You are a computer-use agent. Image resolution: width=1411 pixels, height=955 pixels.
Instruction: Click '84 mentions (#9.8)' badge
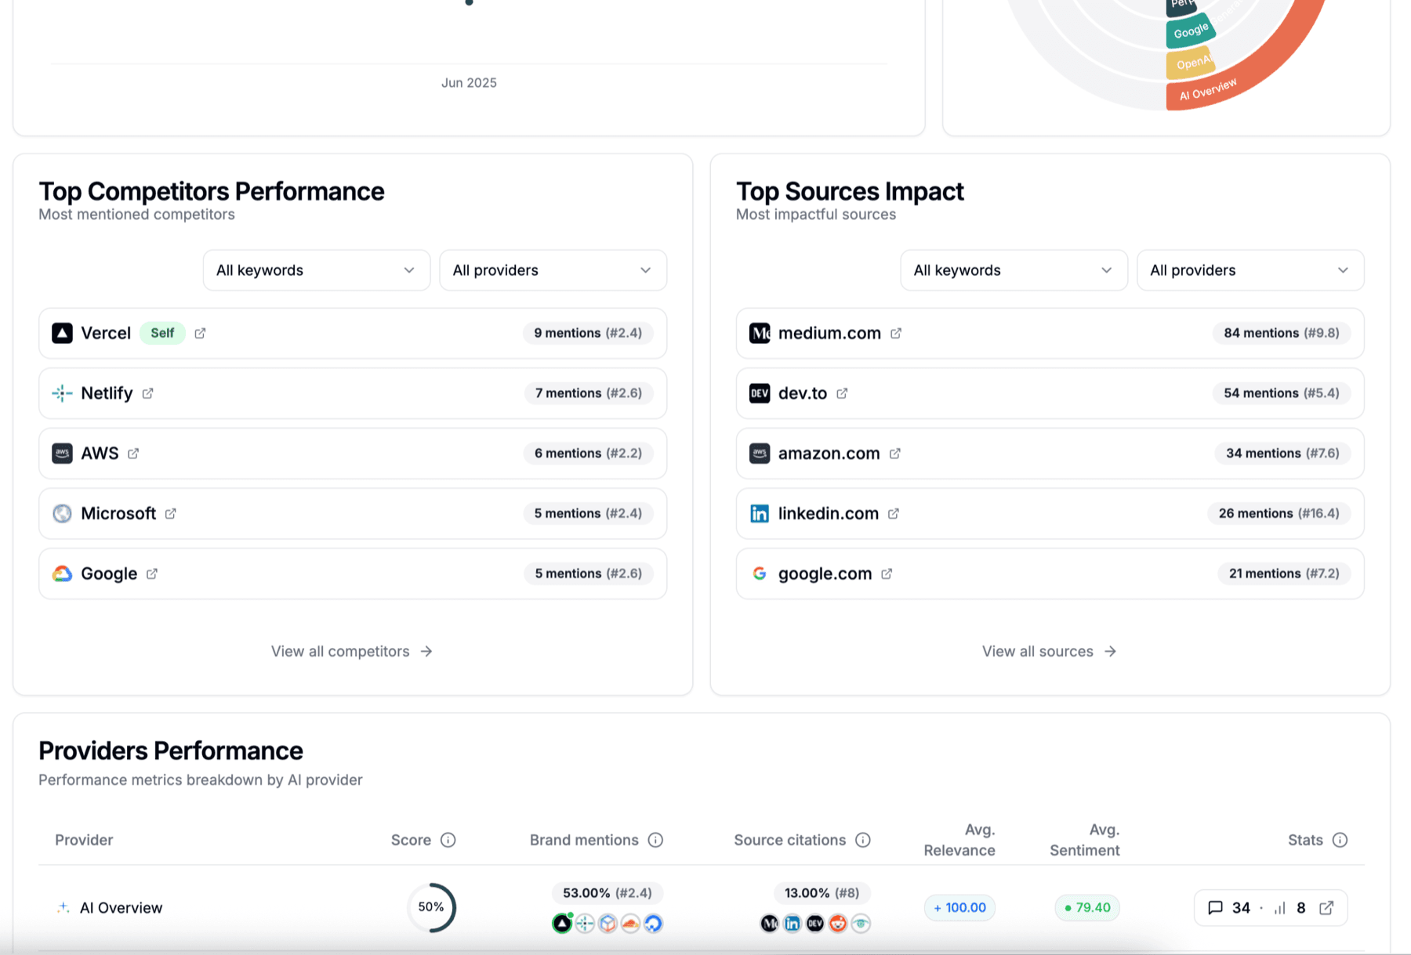(x=1282, y=333)
